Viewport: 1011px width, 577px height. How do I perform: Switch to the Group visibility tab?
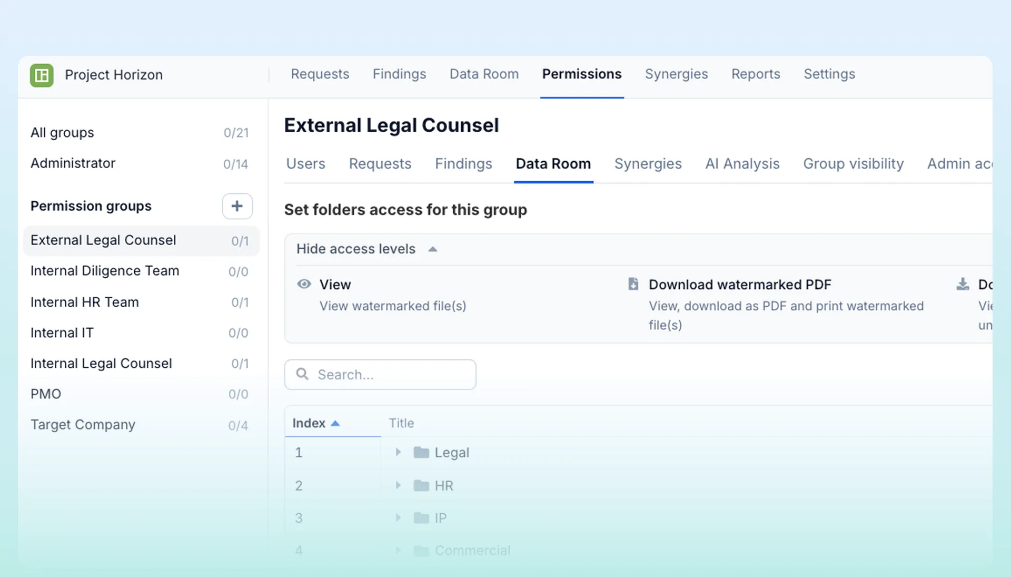(x=853, y=164)
